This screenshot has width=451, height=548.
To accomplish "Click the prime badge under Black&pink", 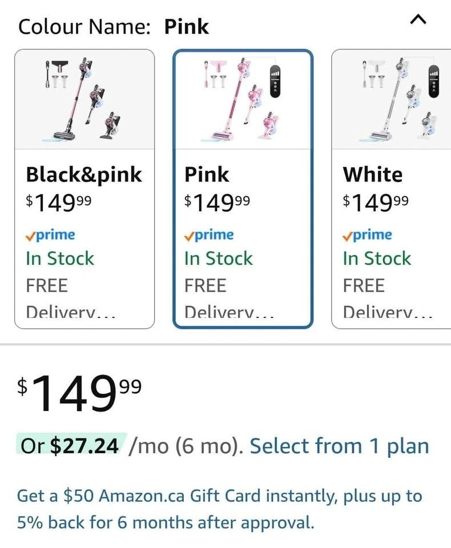I will click(x=50, y=235).
